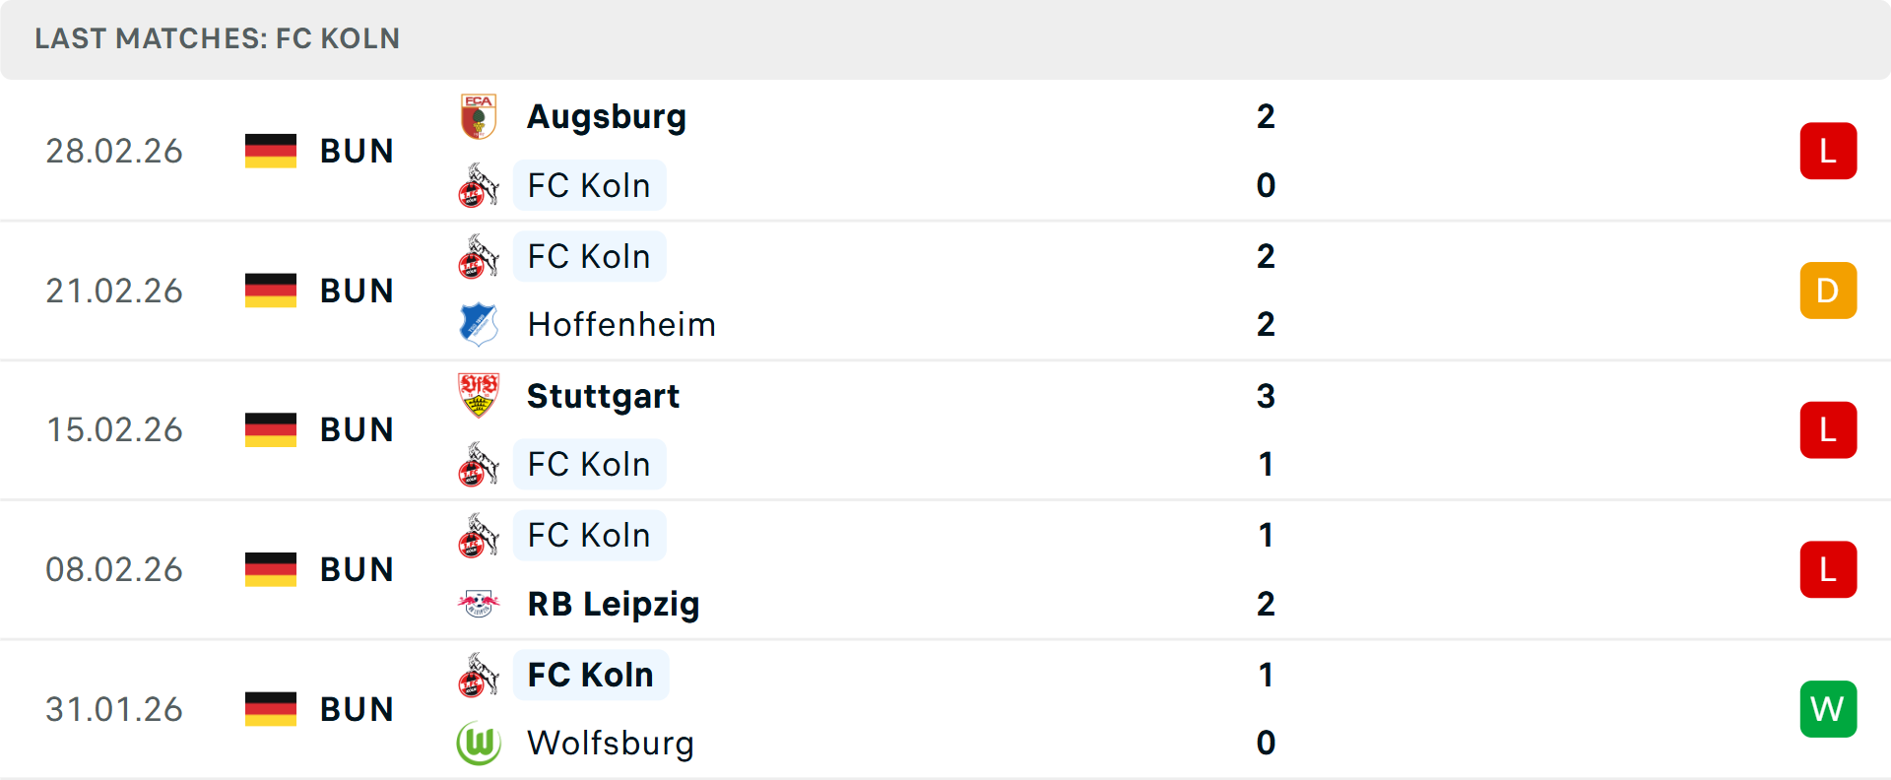The height and width of the screenshot is (780, 1891).
Task: Click the green W result badge
Action: 1828,709
